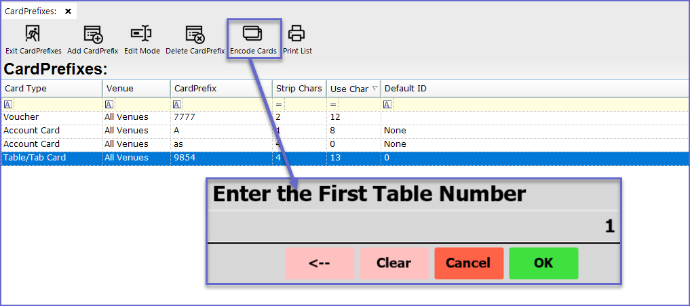Click the First Table Number entry field
This screenshot has width=690, height=306.
click(x=414, y=226)
